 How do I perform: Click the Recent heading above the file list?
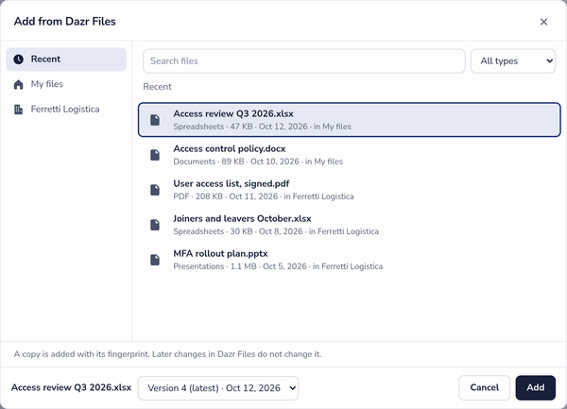157,87
